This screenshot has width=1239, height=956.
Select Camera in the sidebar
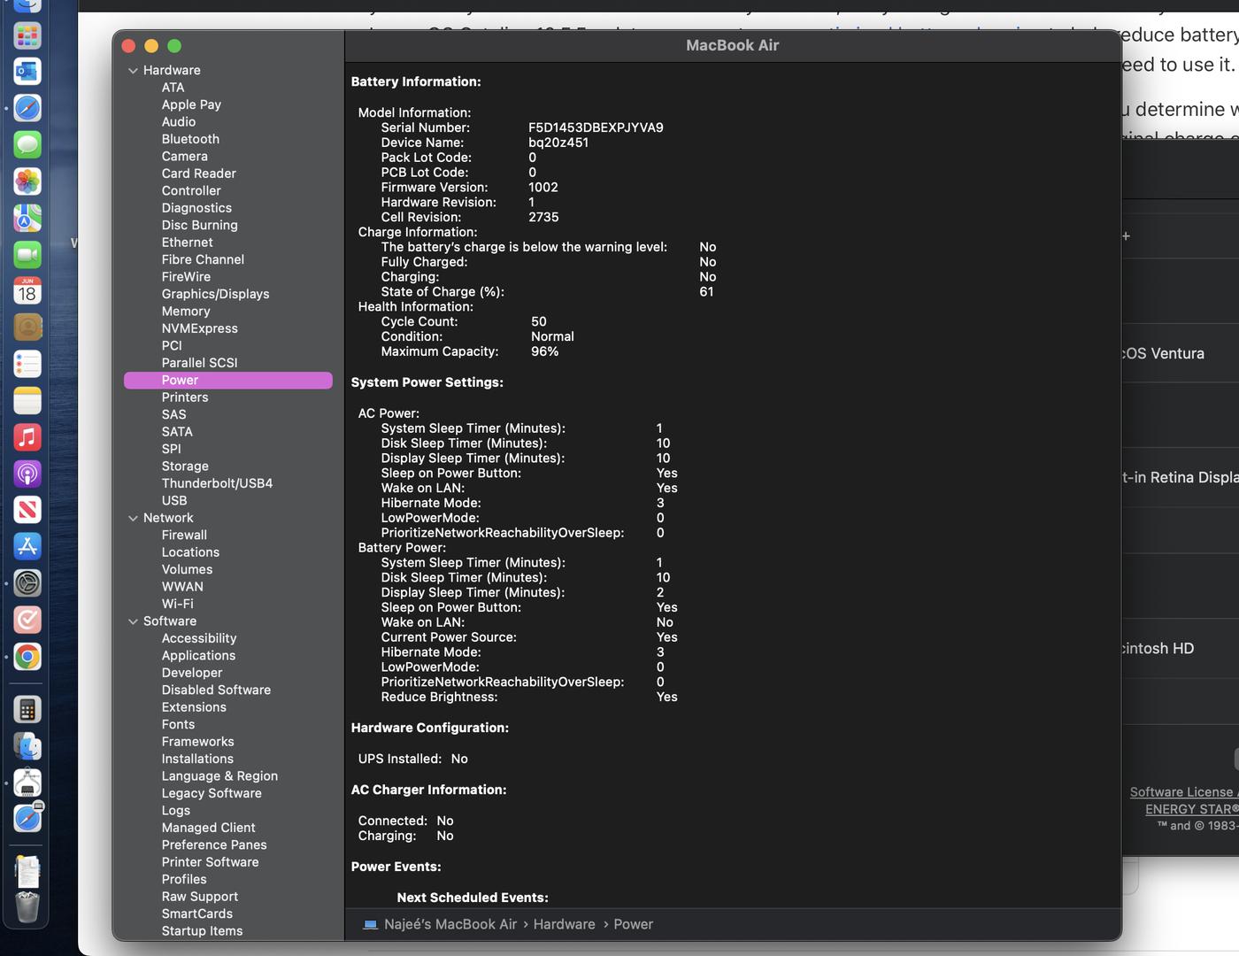[x=184, y=157]
